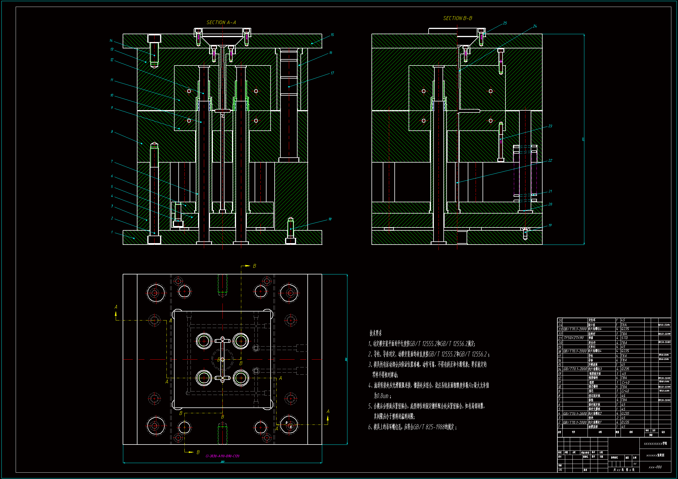Click the SECTION A-A title text
The height and width of the screenshot is (479, 678).
tap(221, 22)
